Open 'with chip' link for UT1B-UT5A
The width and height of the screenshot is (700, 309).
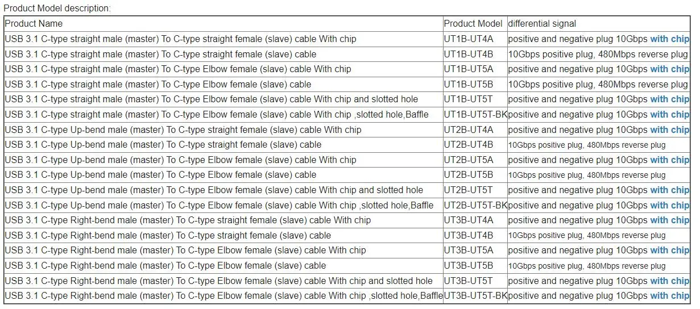669,69
